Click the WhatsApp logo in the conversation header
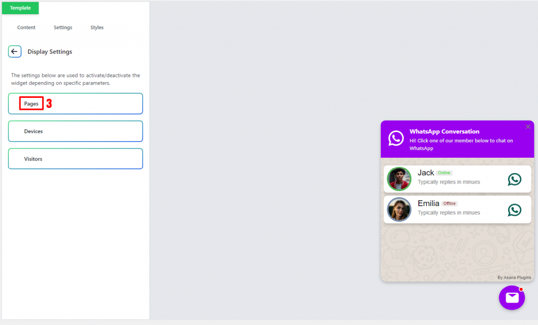 [x=396, y=139]
